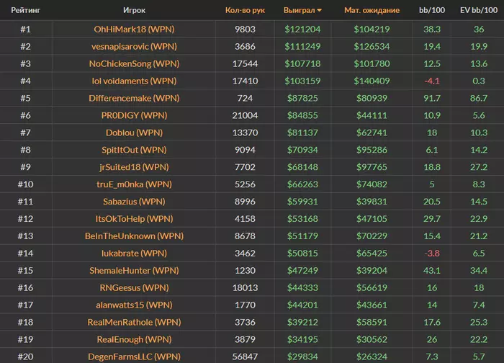Open player BeInTheUnknown (WPN)

click(x=134, y=236)
